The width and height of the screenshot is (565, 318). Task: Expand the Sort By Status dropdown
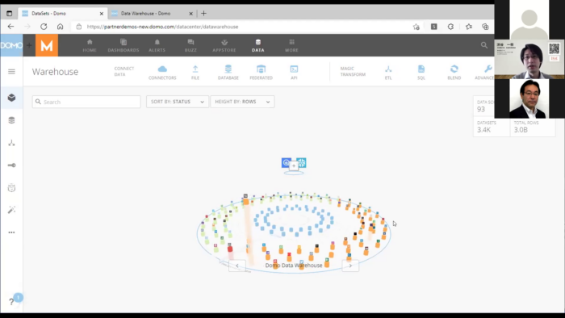pyautogui.click(x=178, y=102)
